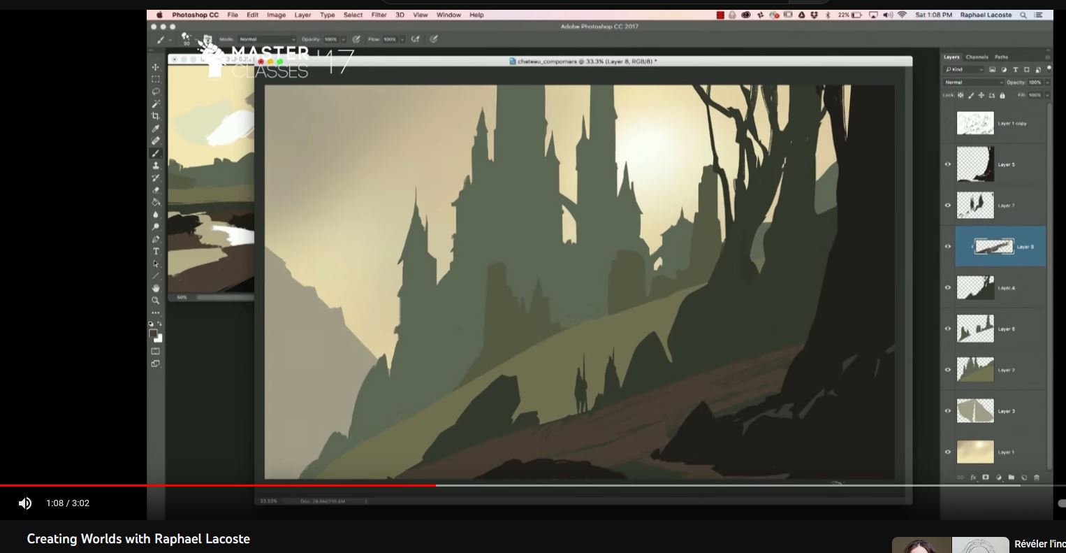The width and height of the screenshot is (1066, 553).
Task: Select the Lasso tool
Action: (156, 92)
